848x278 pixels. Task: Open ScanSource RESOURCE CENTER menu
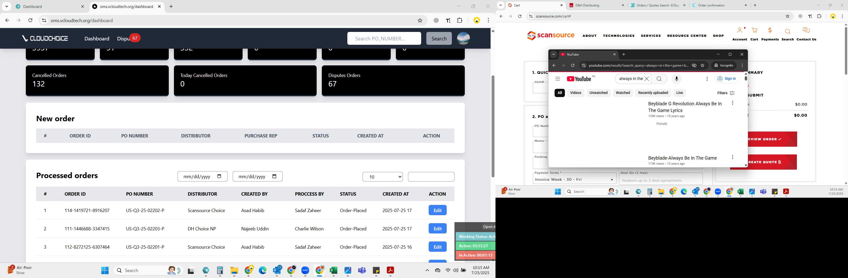pos(687,36)
